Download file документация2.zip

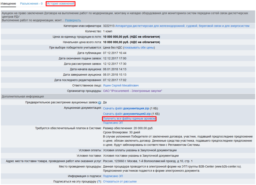127,114
